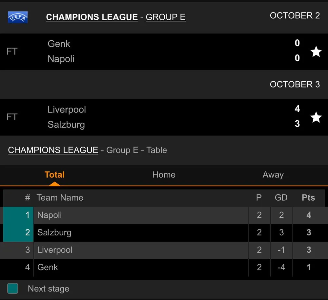The width and height of the screenshot is (328, 300).
Task: Select Napoli in the standings table
Action: (50, 215)
